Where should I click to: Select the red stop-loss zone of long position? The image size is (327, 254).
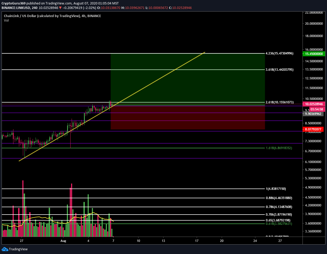pyautogui.click(x=188, y=117)
